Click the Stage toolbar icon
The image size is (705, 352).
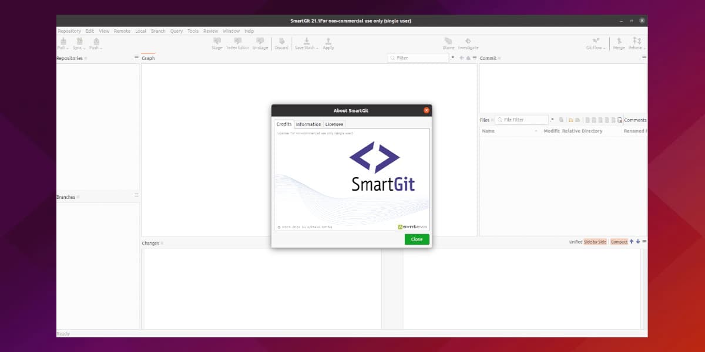pos(217,43)
